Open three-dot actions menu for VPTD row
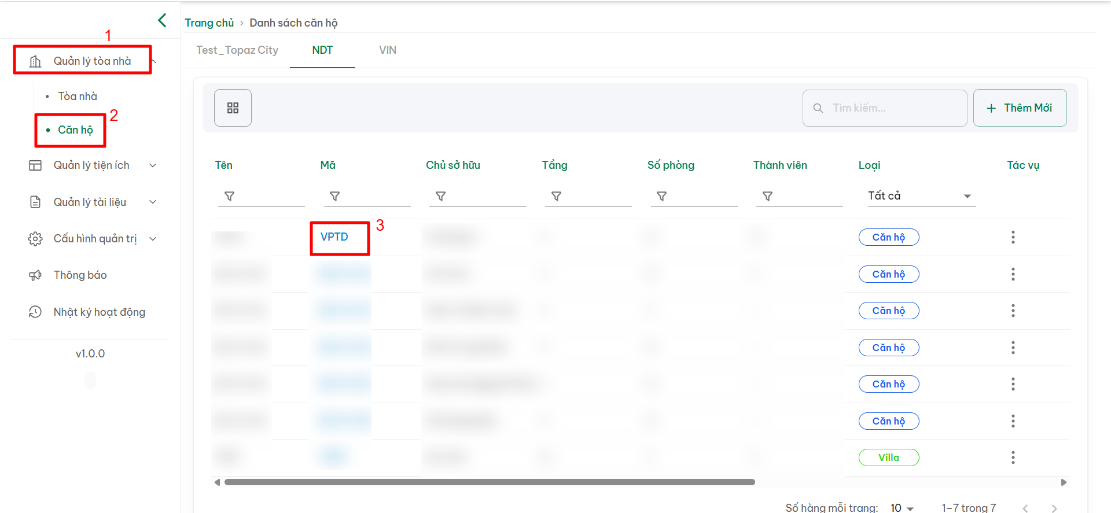Image resolution: width=1111 pixels, height=513 pixels. (x=1013, y=237)
